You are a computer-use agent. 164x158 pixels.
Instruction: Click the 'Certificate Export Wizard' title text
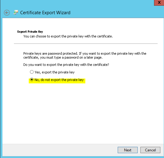[45, 13]
